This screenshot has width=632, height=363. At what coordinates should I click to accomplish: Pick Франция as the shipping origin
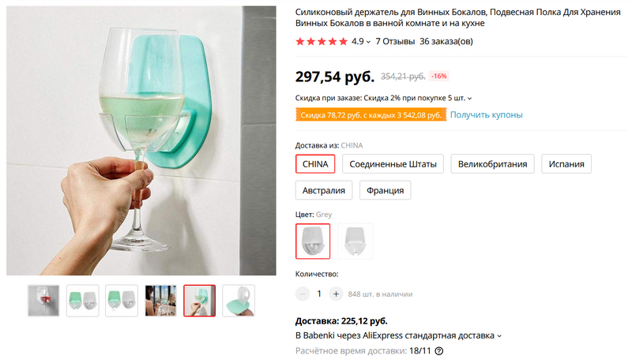coord(386,190)
